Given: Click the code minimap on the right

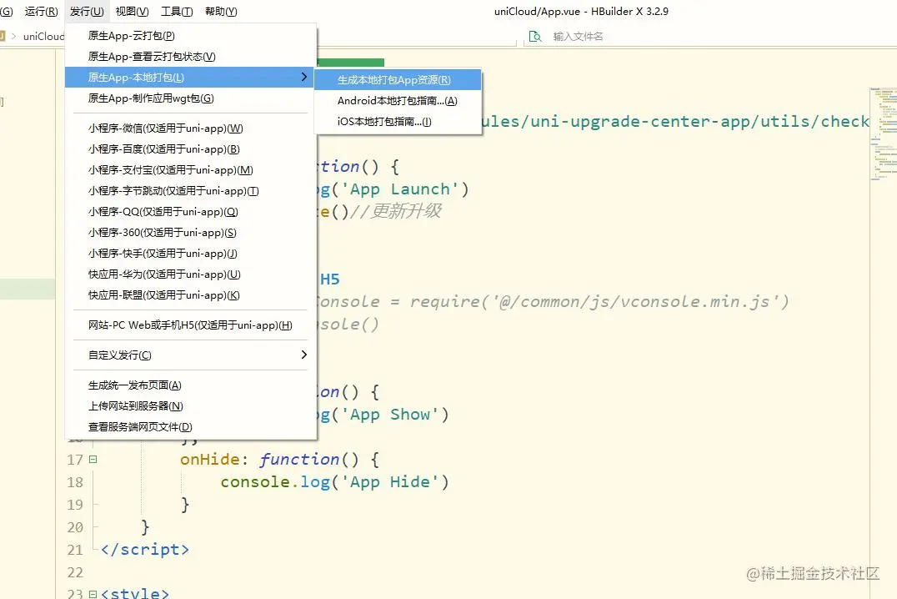Looking at the screenshot, I should click(x=884, y=134).
